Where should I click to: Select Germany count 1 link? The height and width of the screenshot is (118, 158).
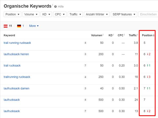[23, 26]
